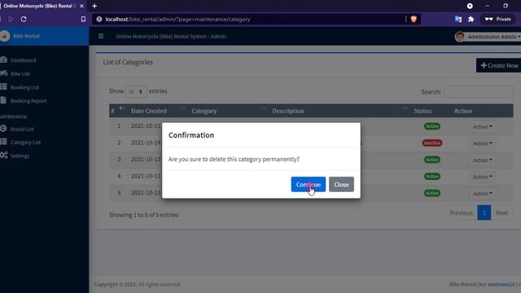Toggle the sidebar with the hamburger icon
Viewport: 521px width, 293px height.
click(x=101, y=36)
